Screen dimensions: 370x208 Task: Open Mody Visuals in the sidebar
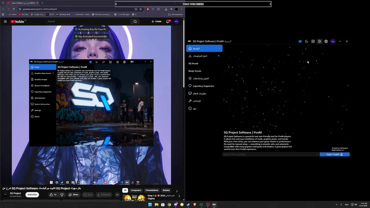pos(195,71)
